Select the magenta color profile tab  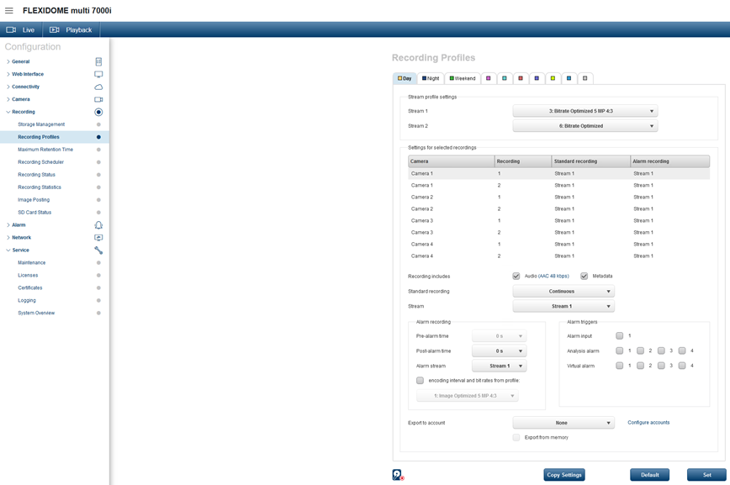pyautogui.click(x=488, y=78)
